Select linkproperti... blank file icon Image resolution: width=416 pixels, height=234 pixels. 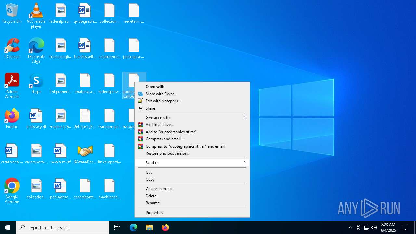(110, 154)
